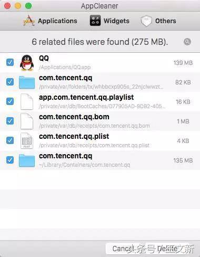Select the Others shield icon
Screen dimensions: 200x257
click(146, 21)
